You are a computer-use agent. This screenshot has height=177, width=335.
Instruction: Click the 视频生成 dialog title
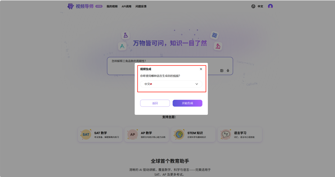pyautogui.click(x=145, y=69)
